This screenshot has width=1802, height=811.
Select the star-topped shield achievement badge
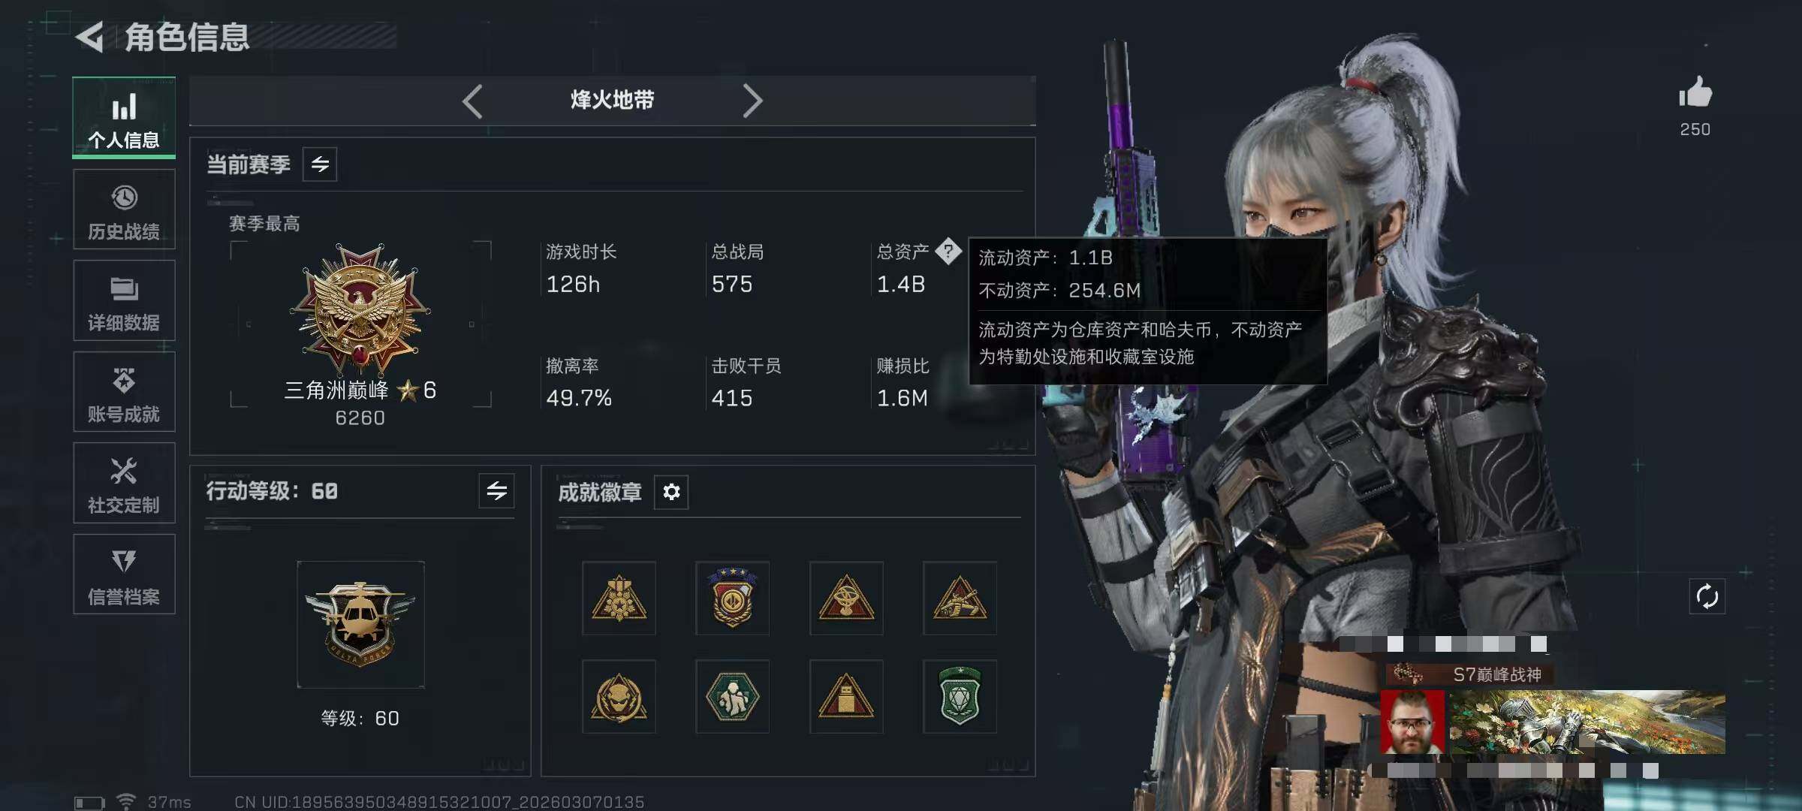click(733, 598)
